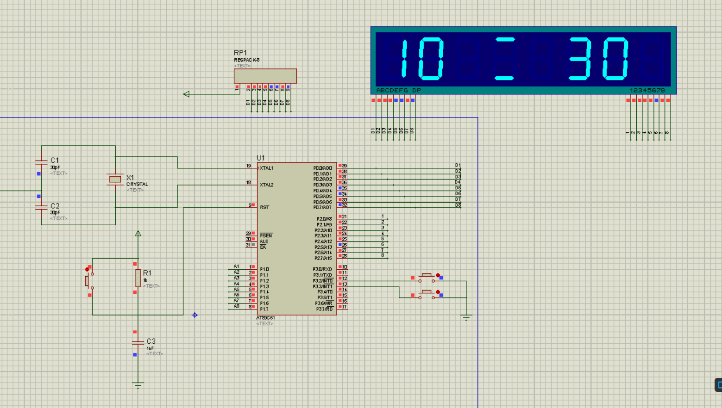This screenshot has height=408, width=722.
Task: Click the P0.0/AD0 pin label
Action: pyautogui.click(x=322, y=168)
